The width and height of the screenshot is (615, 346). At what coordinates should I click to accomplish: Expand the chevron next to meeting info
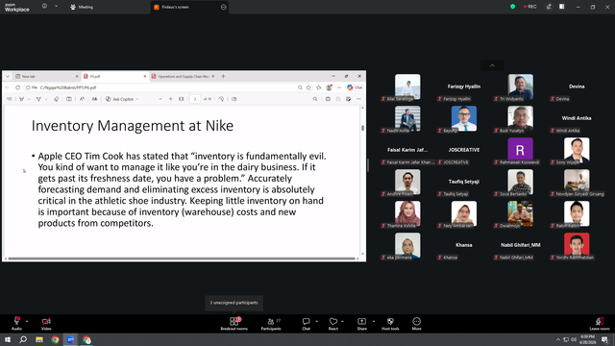click(x=56, y=7)
